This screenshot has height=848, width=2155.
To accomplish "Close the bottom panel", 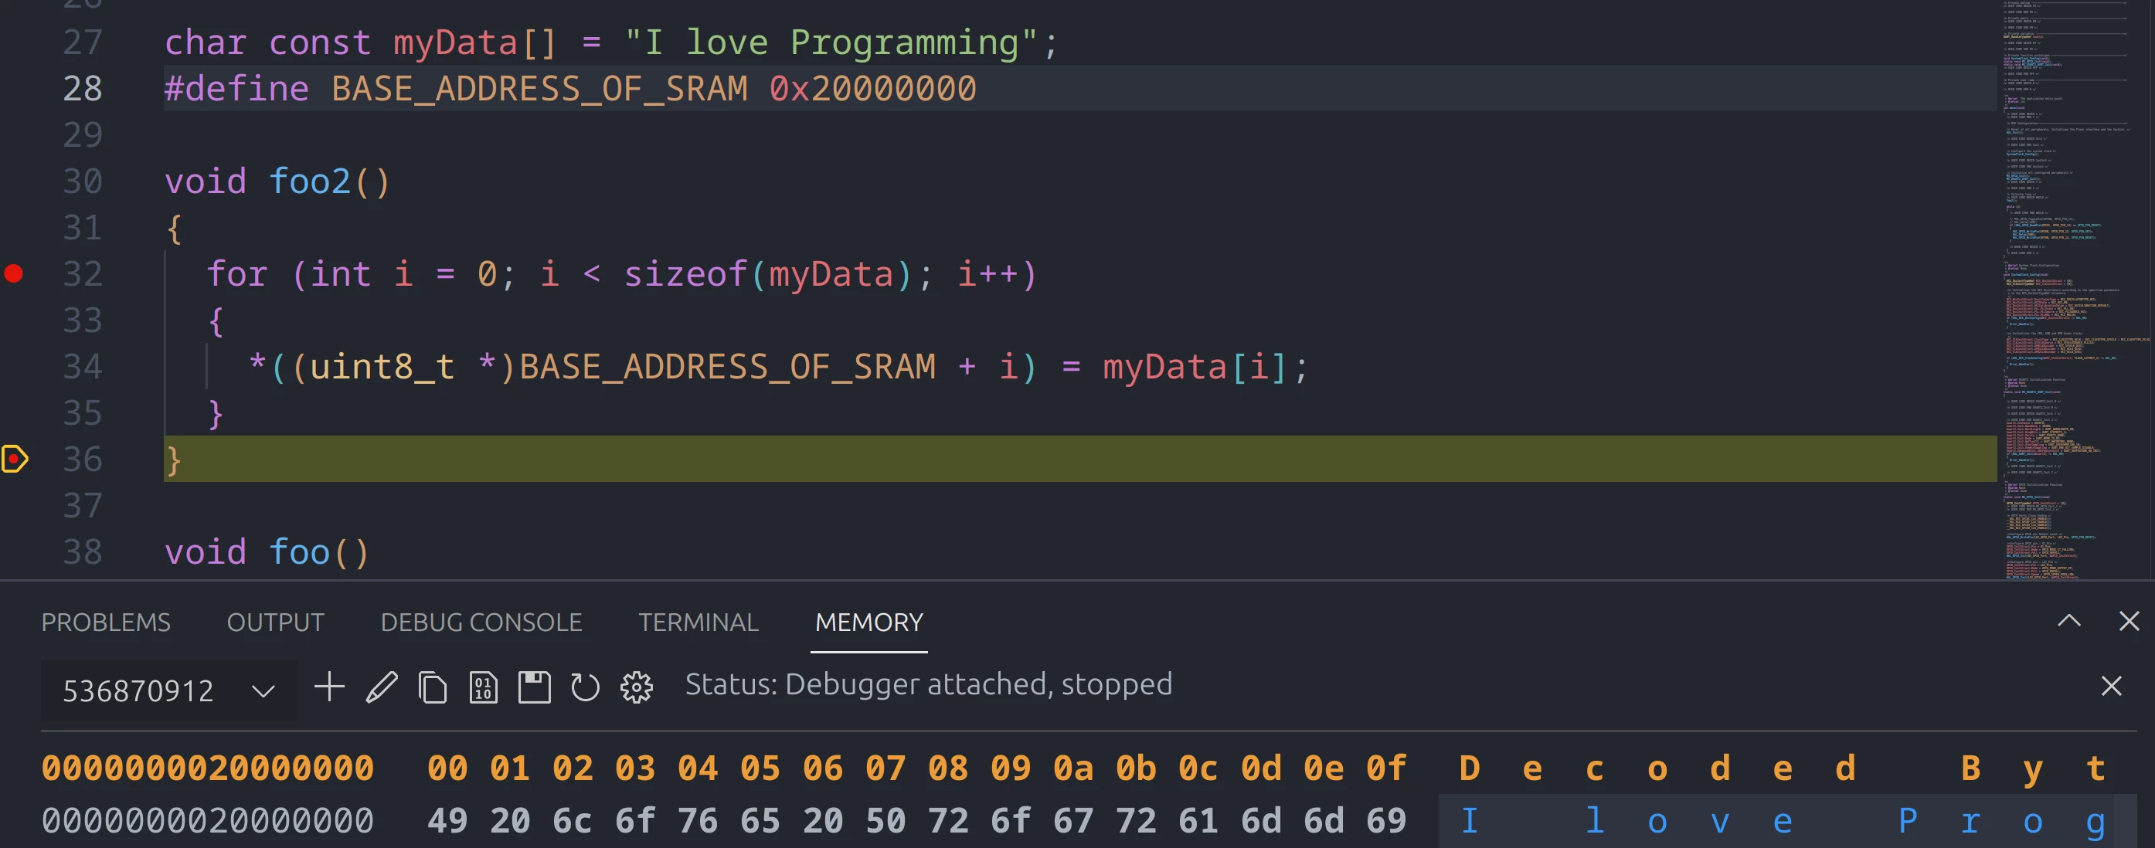I will pyautogui.click(x=2129, y=620).
